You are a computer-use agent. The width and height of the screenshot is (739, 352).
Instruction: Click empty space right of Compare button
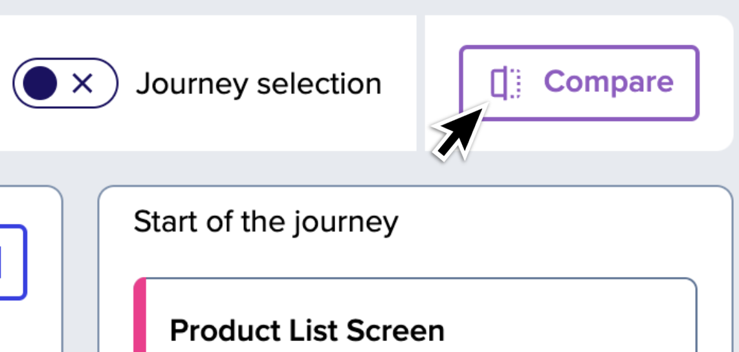[x=716, y=83]
